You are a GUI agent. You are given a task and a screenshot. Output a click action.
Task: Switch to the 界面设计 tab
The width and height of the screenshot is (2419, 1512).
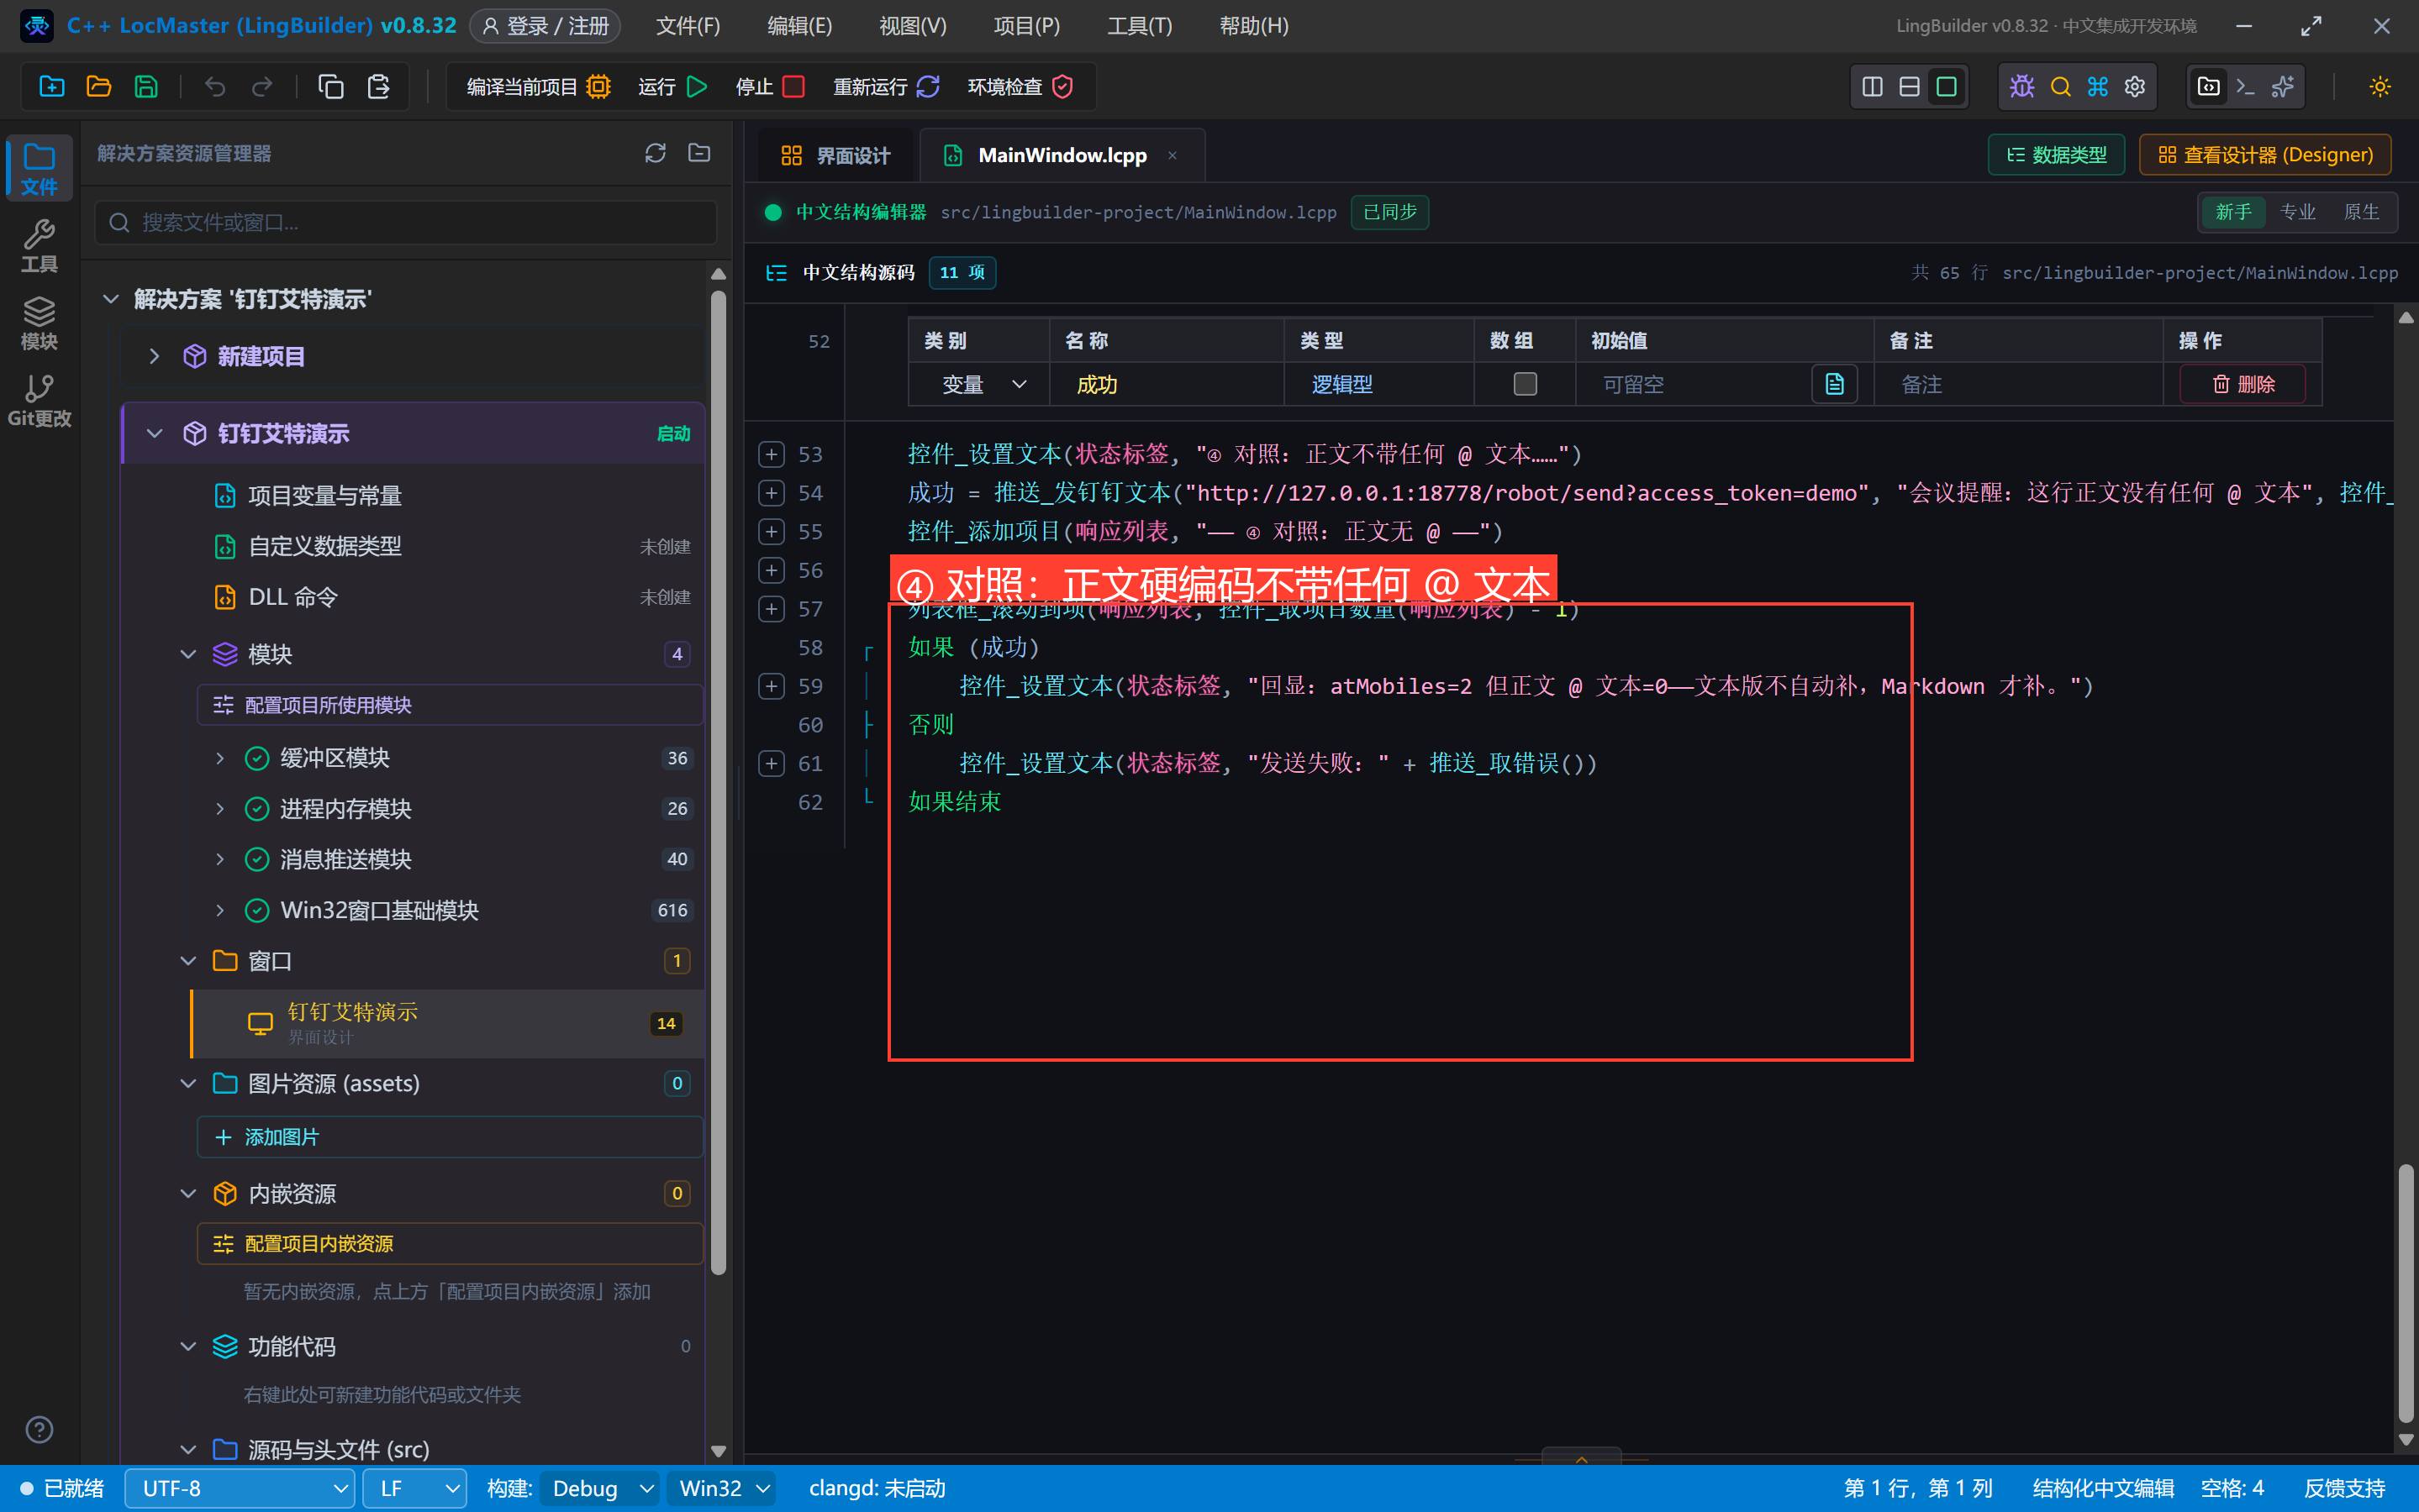coord(835,156)
